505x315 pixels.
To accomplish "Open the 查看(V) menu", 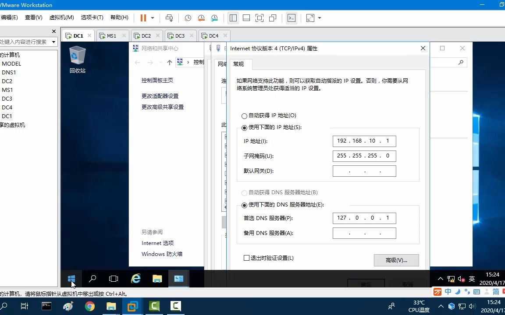I will [33, 17].
